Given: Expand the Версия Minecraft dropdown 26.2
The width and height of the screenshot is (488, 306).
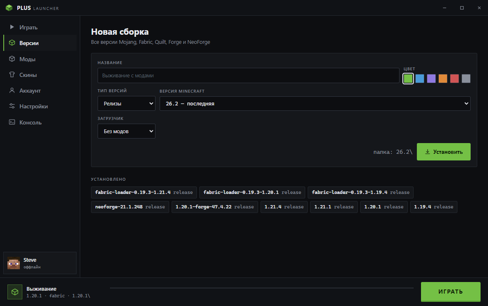Looking at the screenshot, I should [315, 103].
